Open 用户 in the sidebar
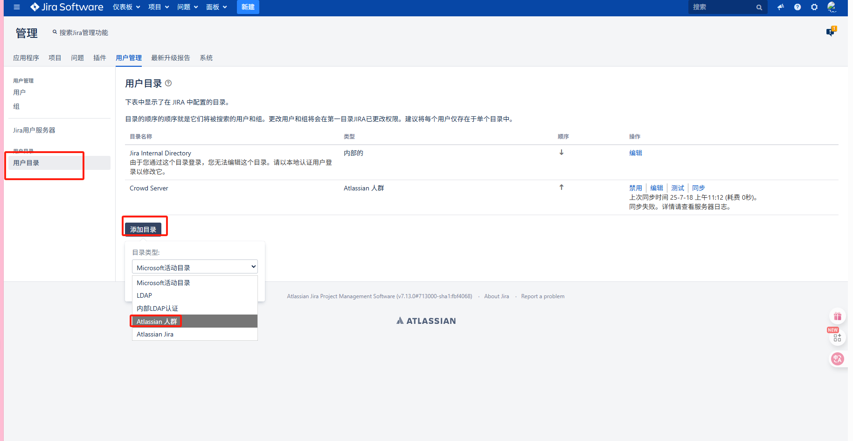Viewport: 853px width, 441px height. pos(20,92)
